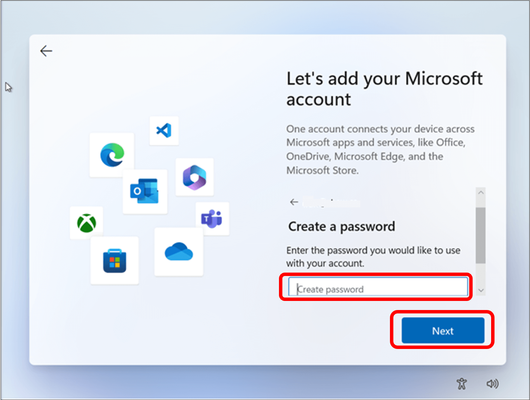Click the small back arrow beside the email

tap(294, 202)
